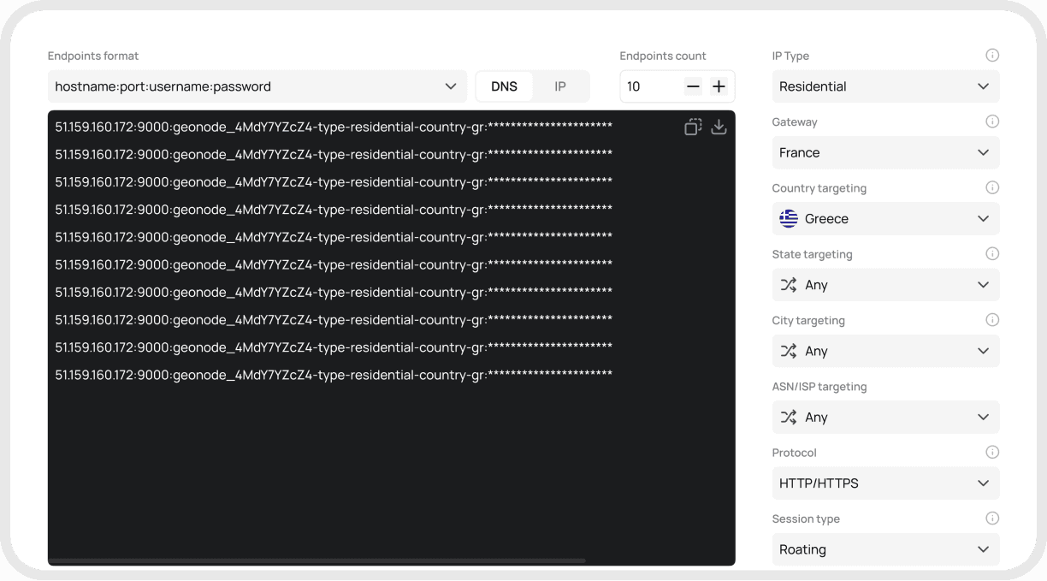Viewport: 1047px width, 581px height.
Task: Open the Gateway France dropdown
Action: (885, 152)
